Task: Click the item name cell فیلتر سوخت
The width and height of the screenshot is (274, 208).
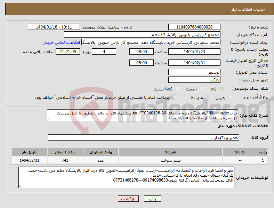Action: (170, 160)
